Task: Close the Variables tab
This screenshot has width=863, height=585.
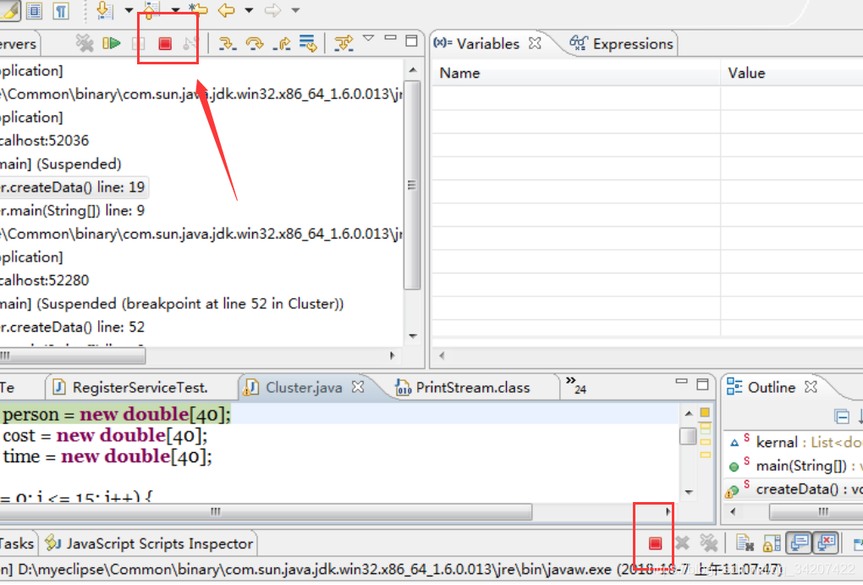Action: 535,43
